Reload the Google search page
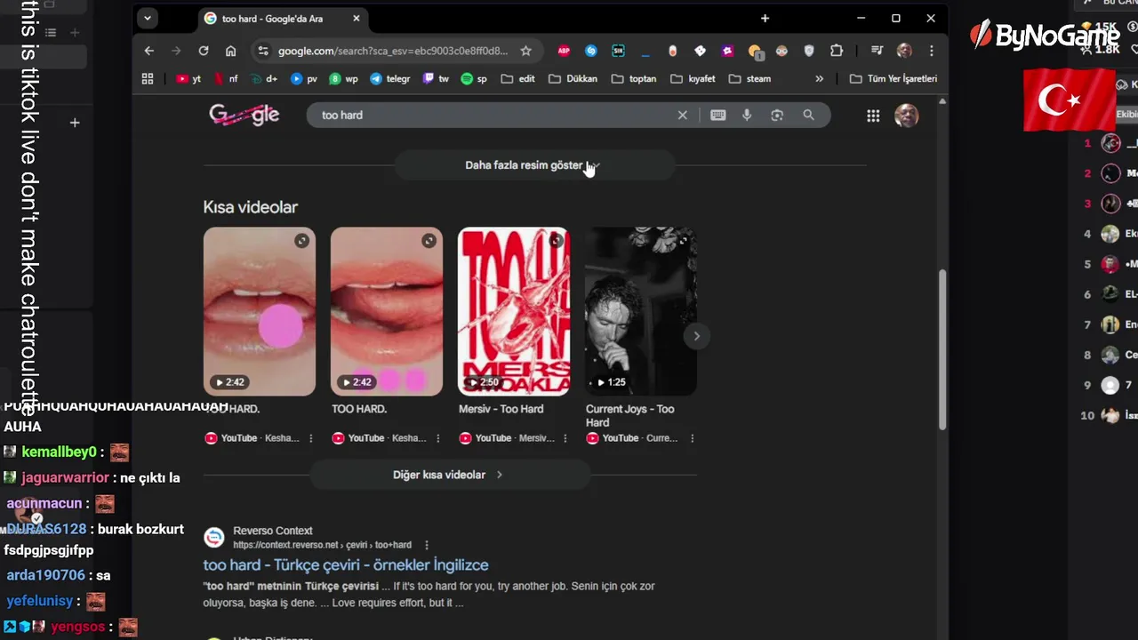This screenshot has height=640, width=1138. point(204,51)
